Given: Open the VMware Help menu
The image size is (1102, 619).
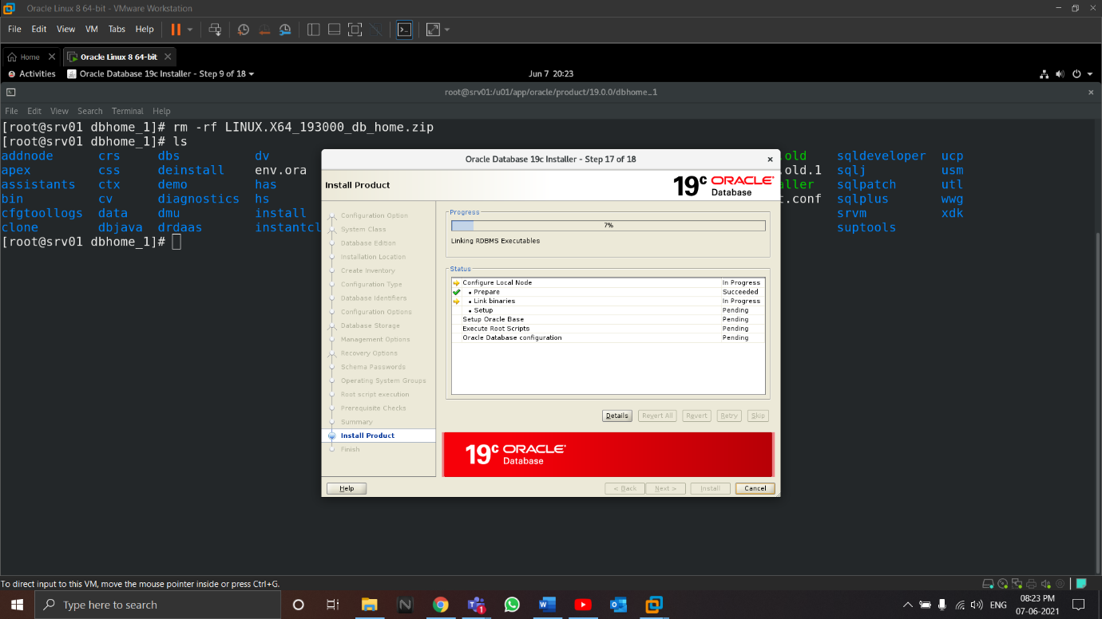Looking at the screenshot, I should point(145,29).
